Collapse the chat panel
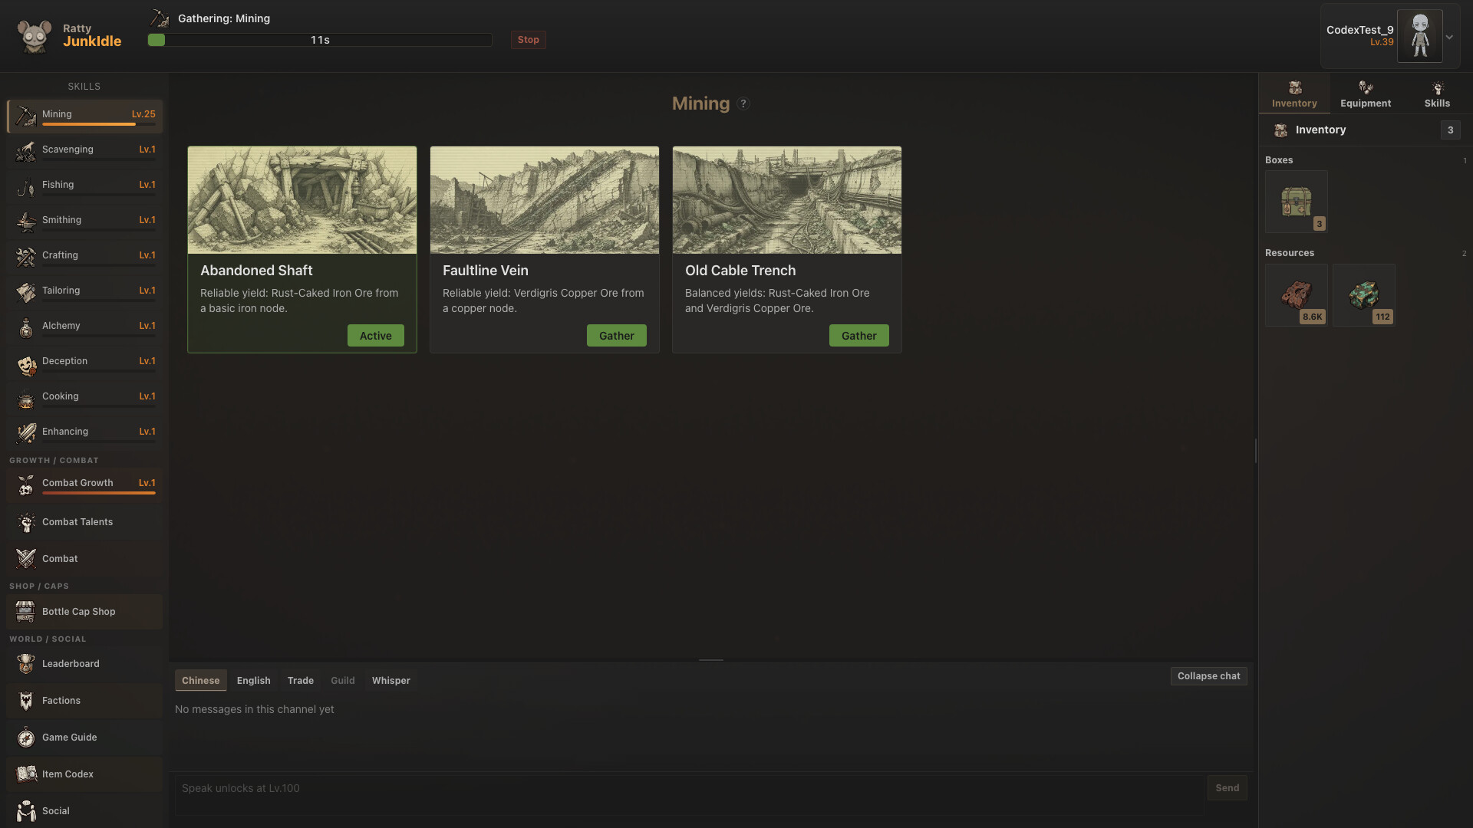Screen dimensions: 1473x828 tap(1208, 676)
